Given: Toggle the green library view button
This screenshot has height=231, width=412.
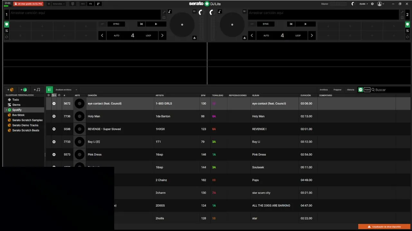Looking at the screenshot, I should pyautogui.click(x=49, y=90).
